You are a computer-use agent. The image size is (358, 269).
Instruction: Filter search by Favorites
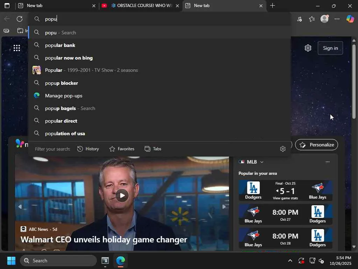coord(122,149)
